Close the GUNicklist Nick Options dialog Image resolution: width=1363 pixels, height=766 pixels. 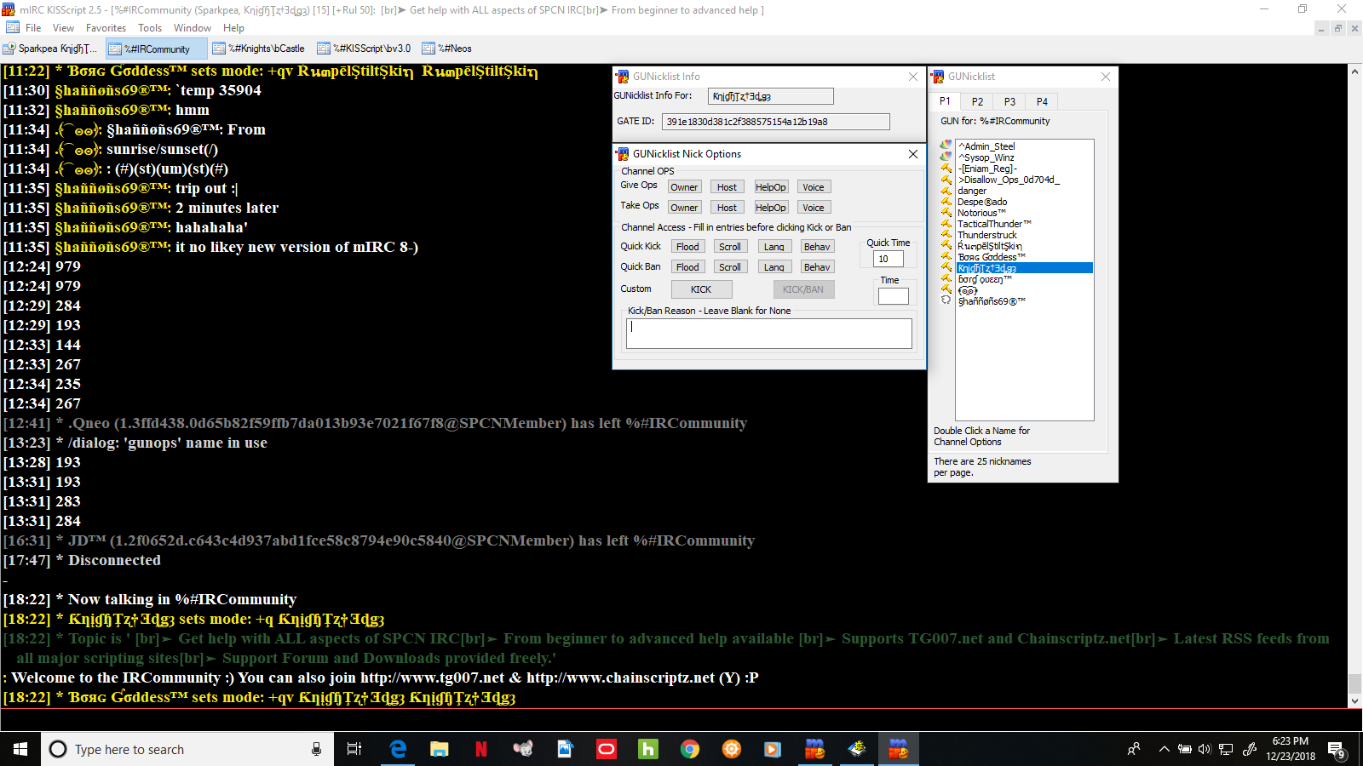coord(913,154)
